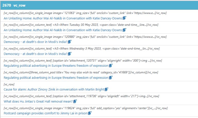Select shortcode text When: Tuesday 30 May 2023
The height and width of the screenshot is (118, 198).
coord(81,25)
